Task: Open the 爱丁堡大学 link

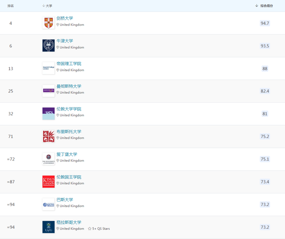Action: click(x=67, y=154)
